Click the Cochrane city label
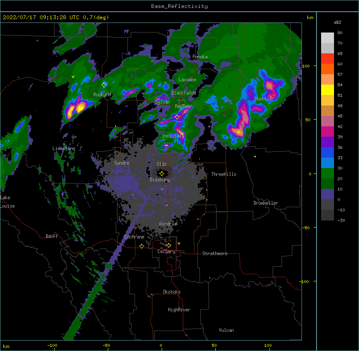 click(134, 237)
